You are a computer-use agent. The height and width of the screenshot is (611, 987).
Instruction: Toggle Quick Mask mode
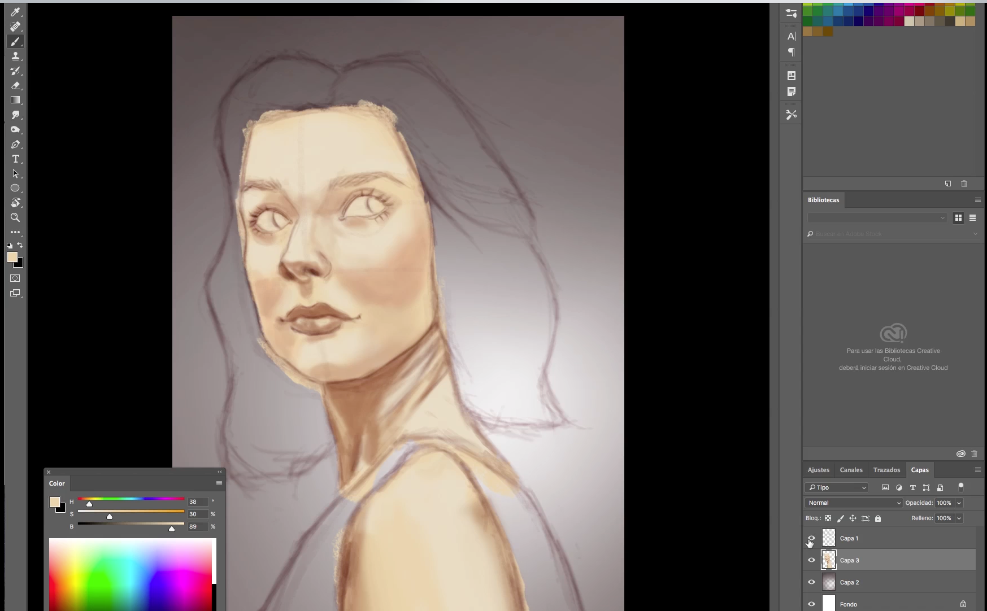click(15, 278)
